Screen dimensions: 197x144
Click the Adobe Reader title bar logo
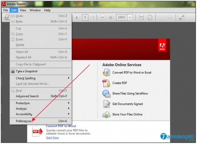(x=4, y=4)
